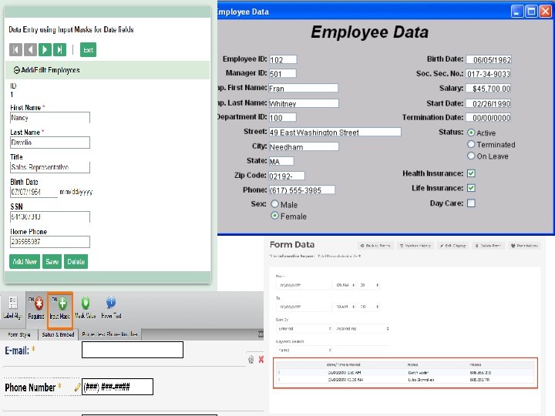This screenshot has width=555, height=416.
Task: Click the Home Phone input field
Action: (x=50, y=242)
